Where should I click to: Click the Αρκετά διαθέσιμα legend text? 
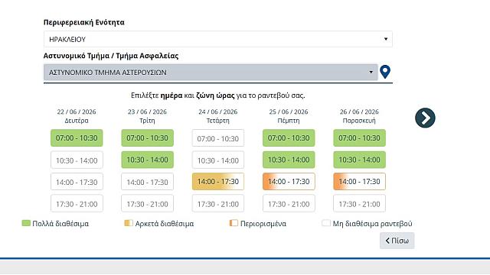[x=165, y=224]
